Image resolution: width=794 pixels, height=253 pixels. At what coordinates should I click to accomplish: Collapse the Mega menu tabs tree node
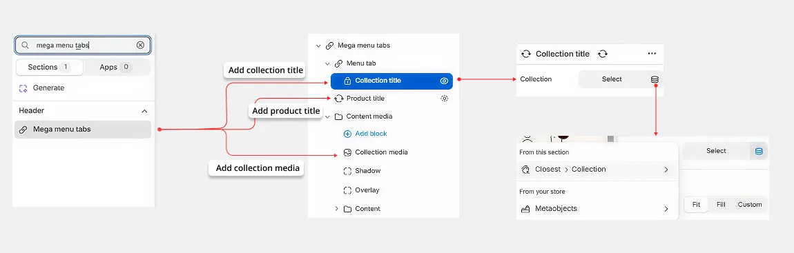(318, 45)
